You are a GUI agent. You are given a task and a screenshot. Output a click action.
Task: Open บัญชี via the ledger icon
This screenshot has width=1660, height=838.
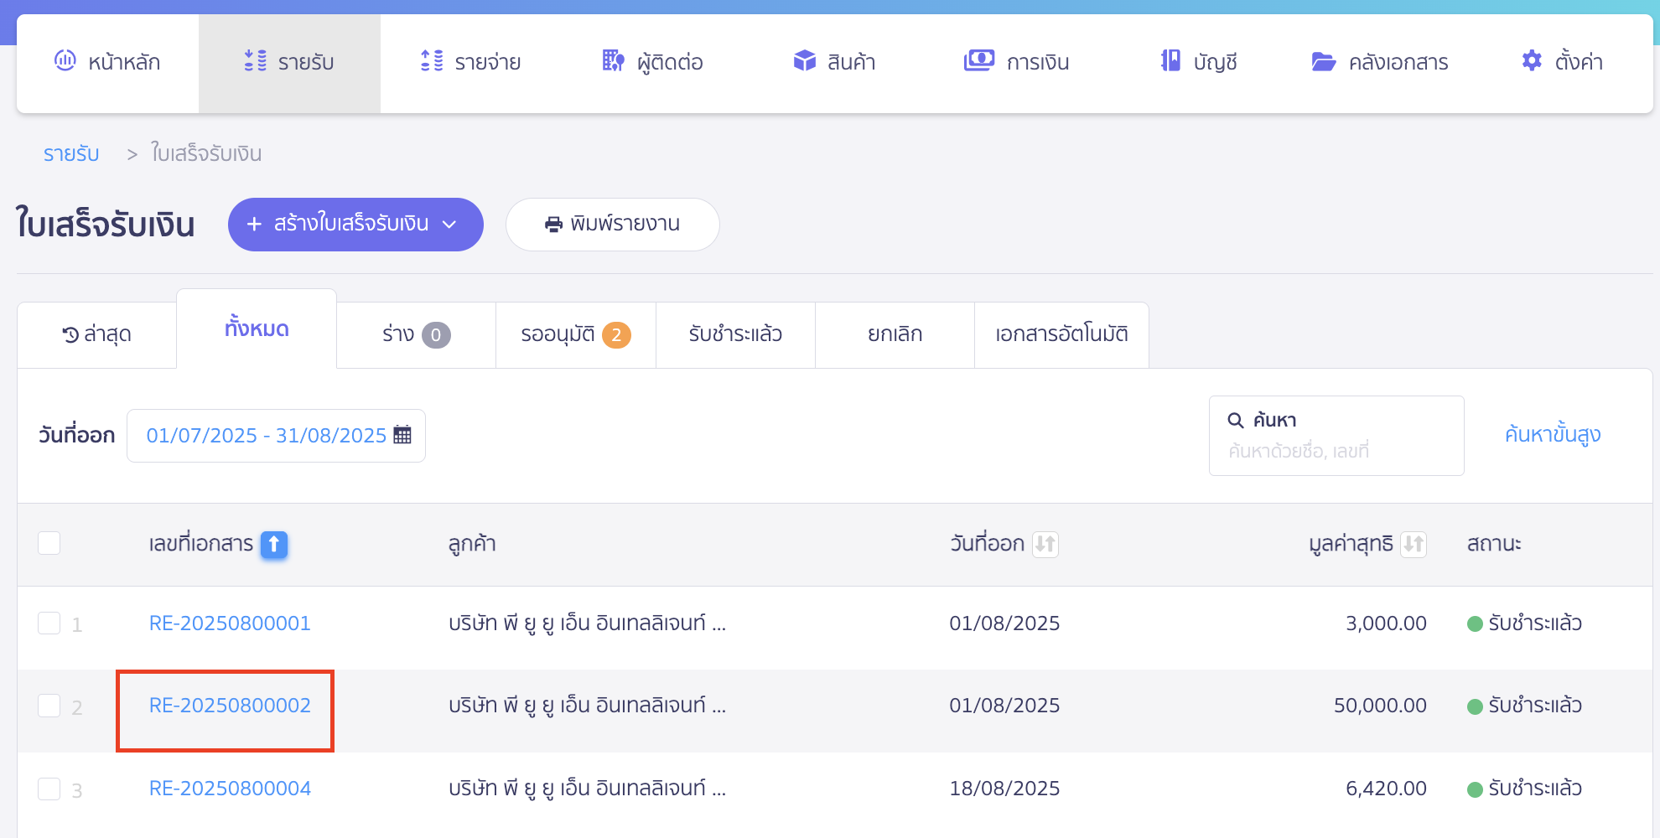(1168, 60)
